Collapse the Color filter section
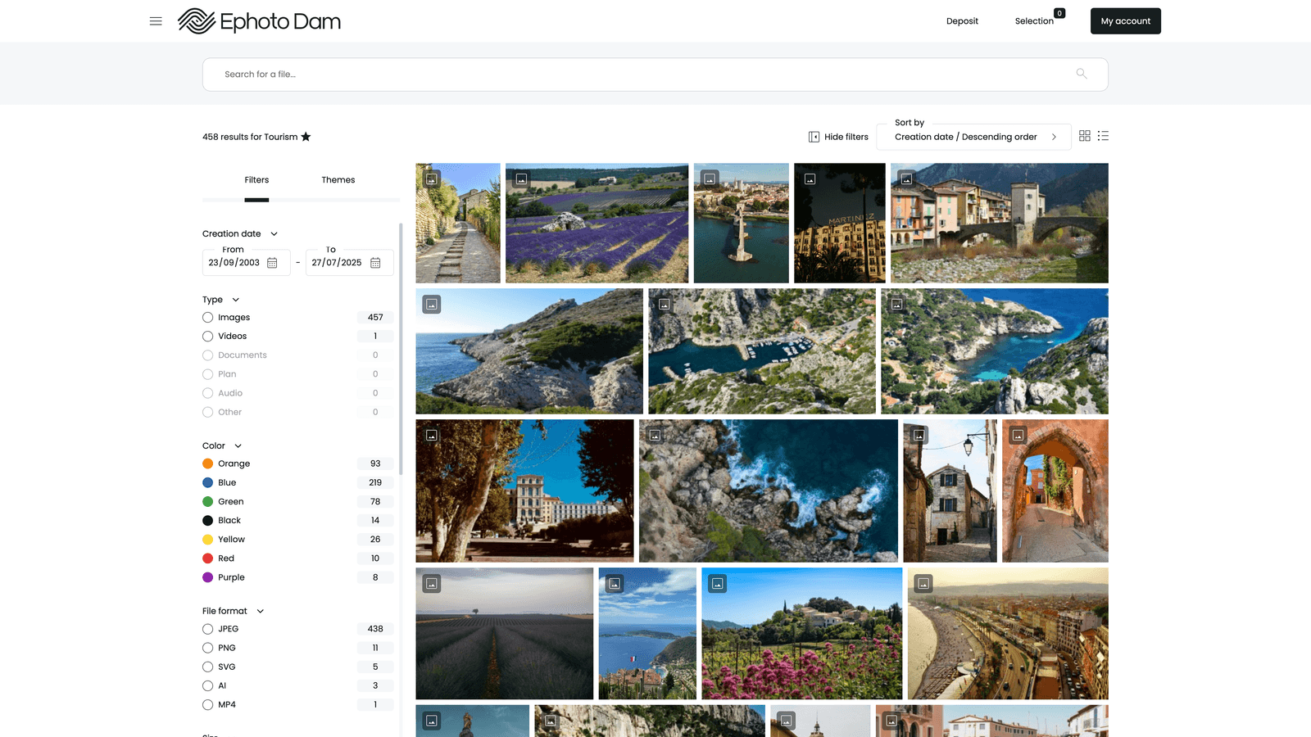The width and height of the screenshot is (1311, 737). [238, 446]
